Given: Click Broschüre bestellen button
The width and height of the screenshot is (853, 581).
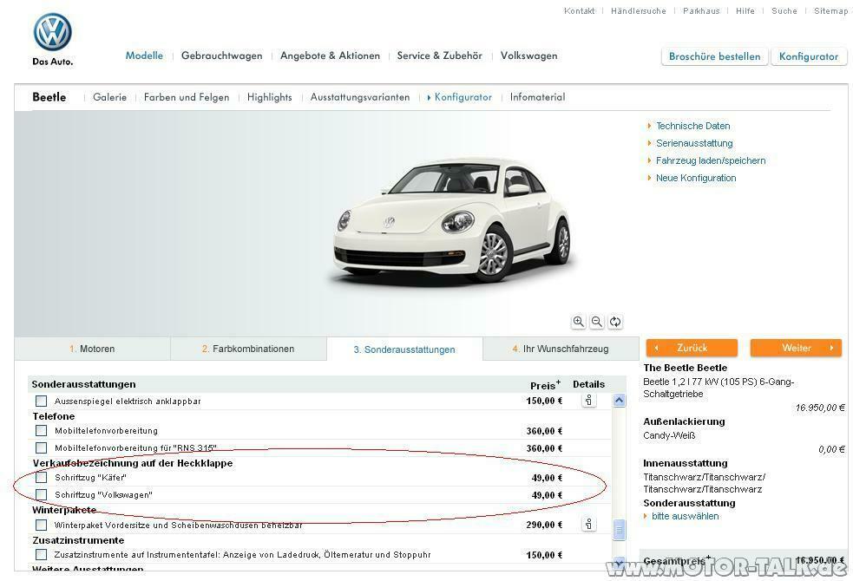Looking at the screenshot, I should click(x=715, y=56).
